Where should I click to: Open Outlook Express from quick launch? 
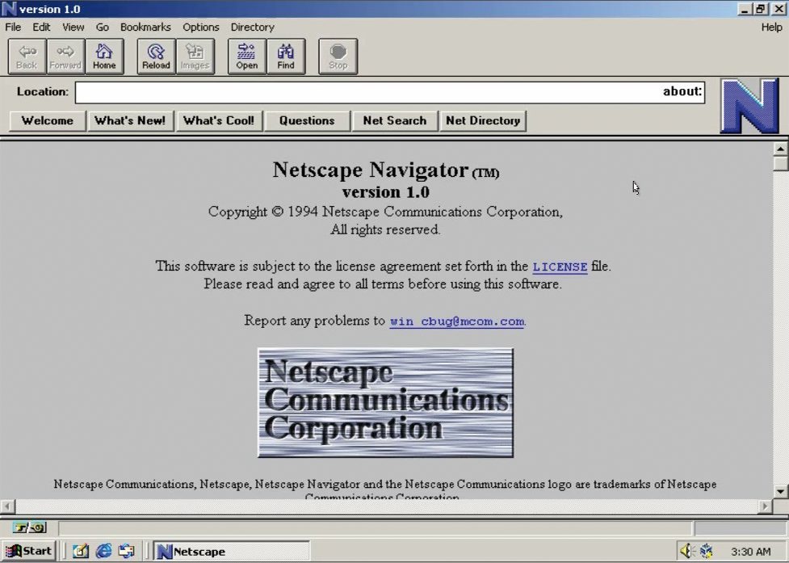(126, 552)
